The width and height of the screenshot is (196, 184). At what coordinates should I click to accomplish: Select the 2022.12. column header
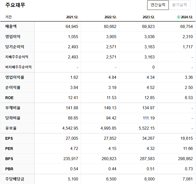pyautogui.click(x=111, y=17)
